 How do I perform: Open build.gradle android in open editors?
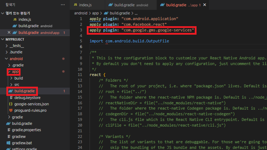tap(35, 26)
